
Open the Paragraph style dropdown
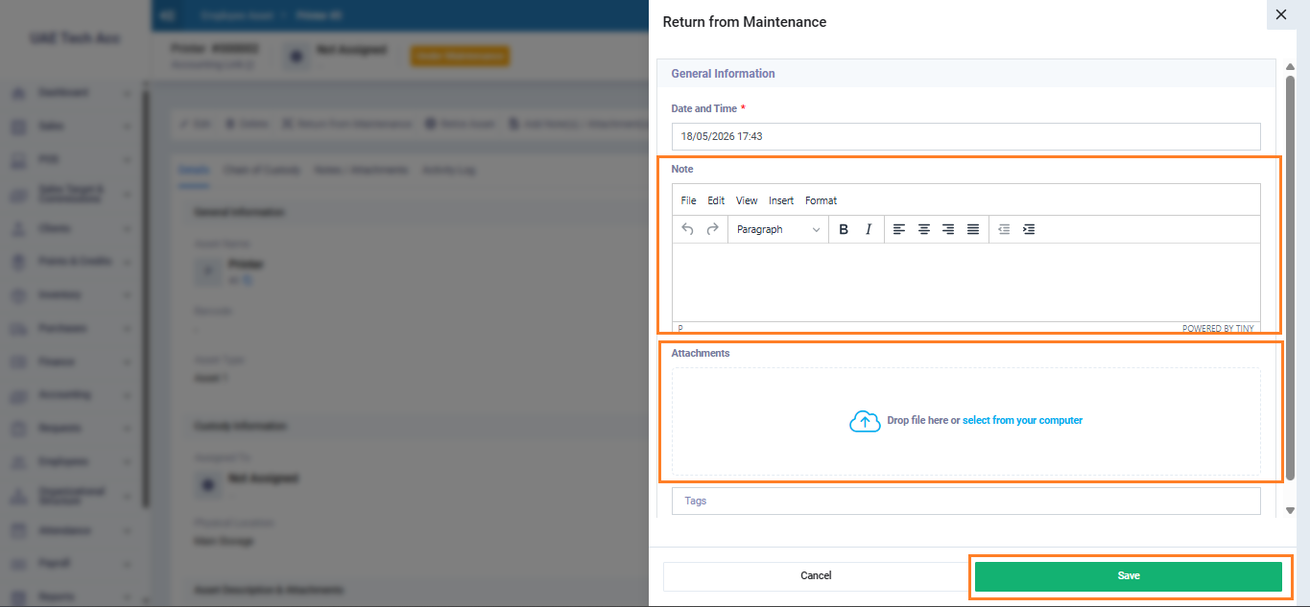pos(778,229)
